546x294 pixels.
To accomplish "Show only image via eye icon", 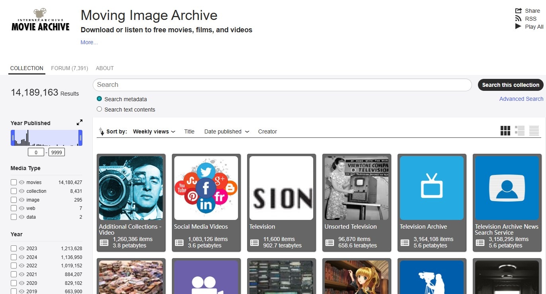I will tap(21, 200).
